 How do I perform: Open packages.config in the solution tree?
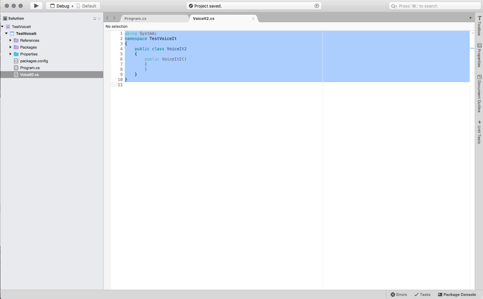click(x=34, y=61)
